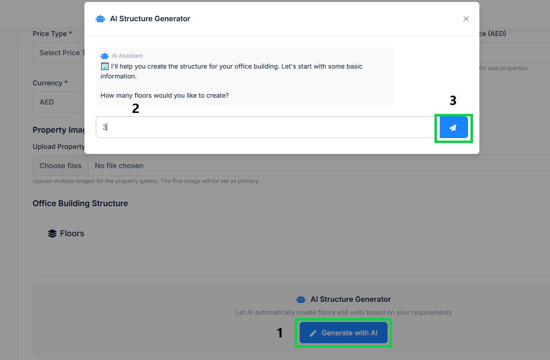Click the pencil icon on Generate button
Image resolution: width=550 pixels, height=360 pixels.
pos(313,333)
